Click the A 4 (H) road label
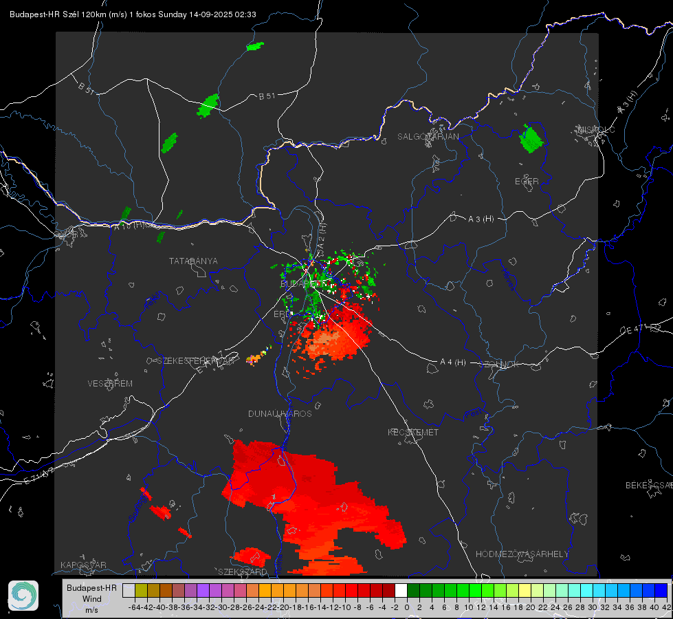Viewport: 673px width, 619px height. click(453, 362)
